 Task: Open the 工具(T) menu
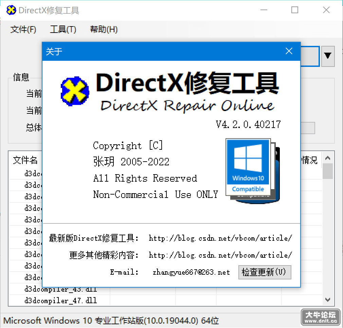point(63,29)
